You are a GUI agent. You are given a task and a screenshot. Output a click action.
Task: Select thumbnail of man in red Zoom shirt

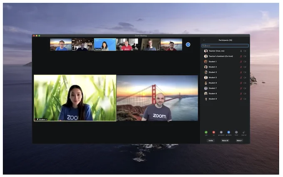click(127, 45)
